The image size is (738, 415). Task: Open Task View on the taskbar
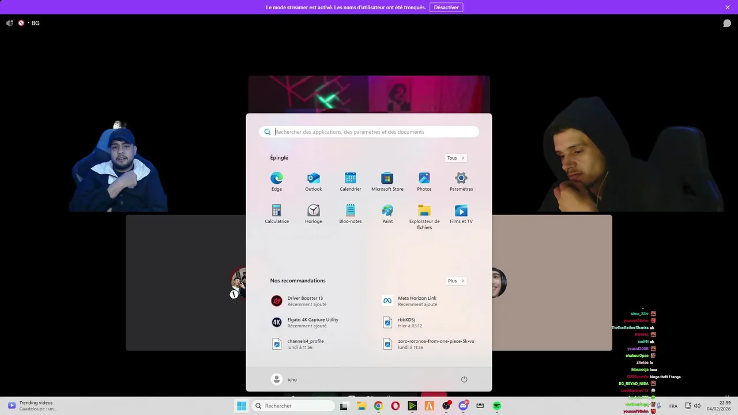click(344, 406)
